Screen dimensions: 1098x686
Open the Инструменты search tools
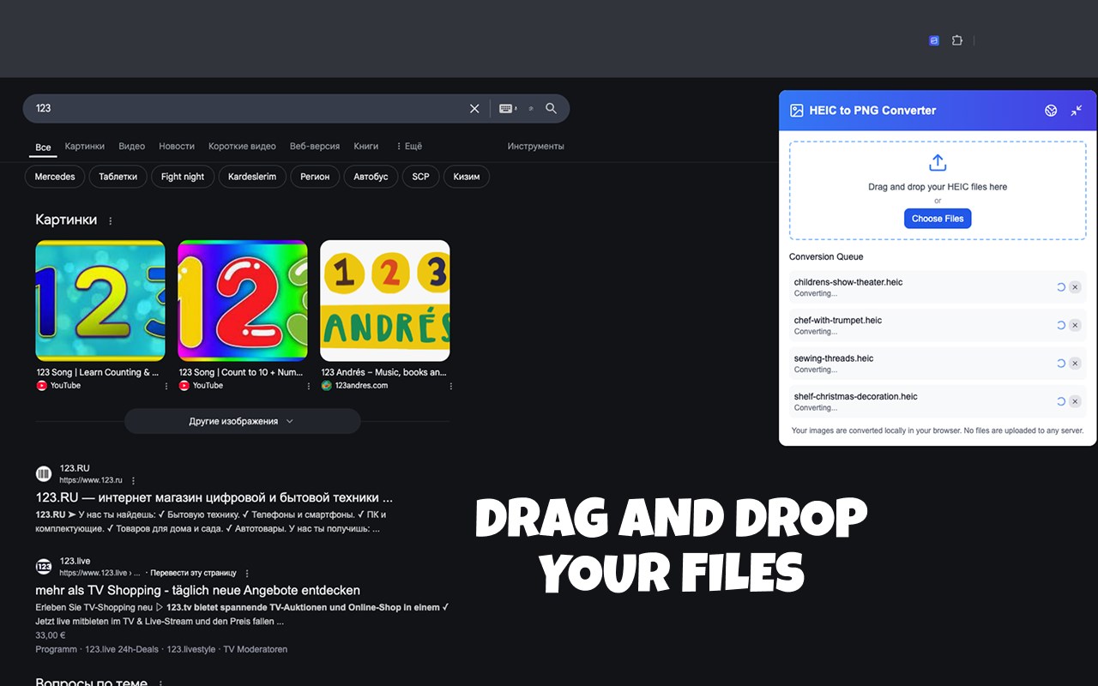pyautogui.click(x=536, y=147)
